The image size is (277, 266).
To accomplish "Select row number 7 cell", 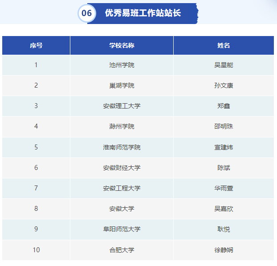I will (x=36, y=188).
